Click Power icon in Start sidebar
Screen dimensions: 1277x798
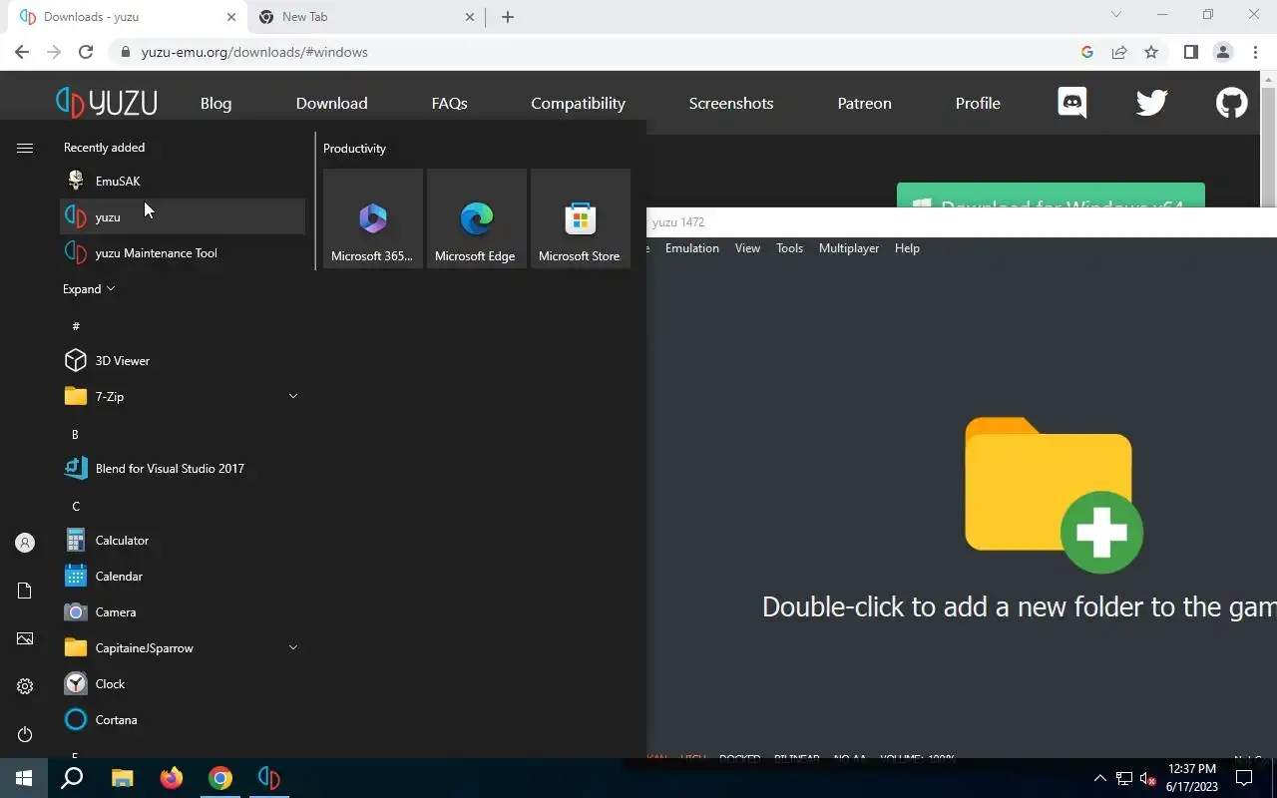tap(25, 734)
